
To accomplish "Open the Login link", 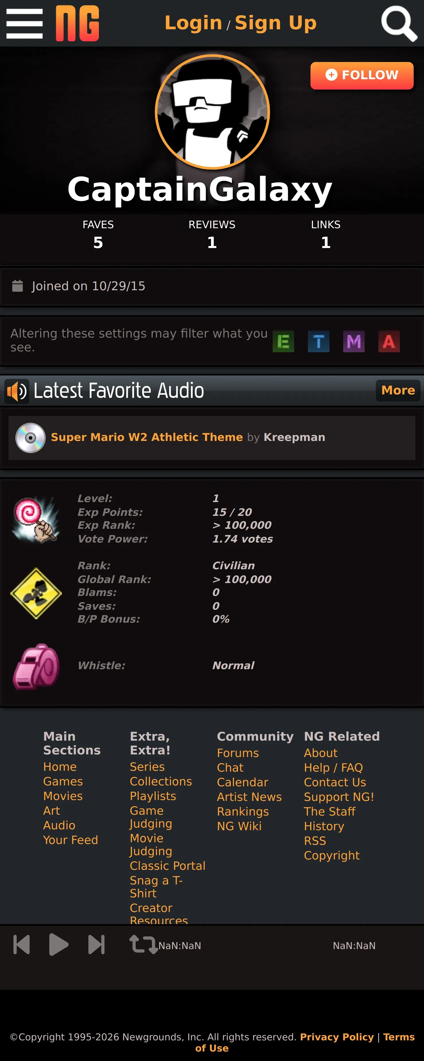I will 193,23.
